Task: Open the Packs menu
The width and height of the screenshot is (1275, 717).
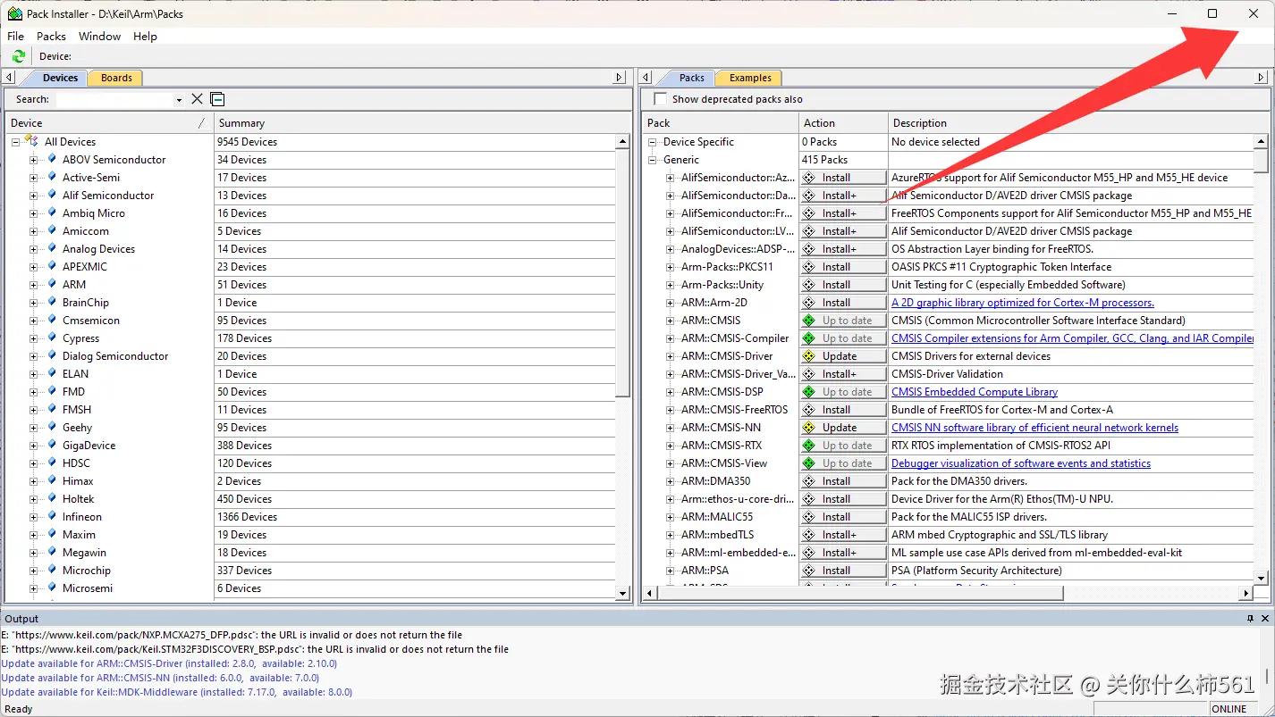Action: point(51,37)
